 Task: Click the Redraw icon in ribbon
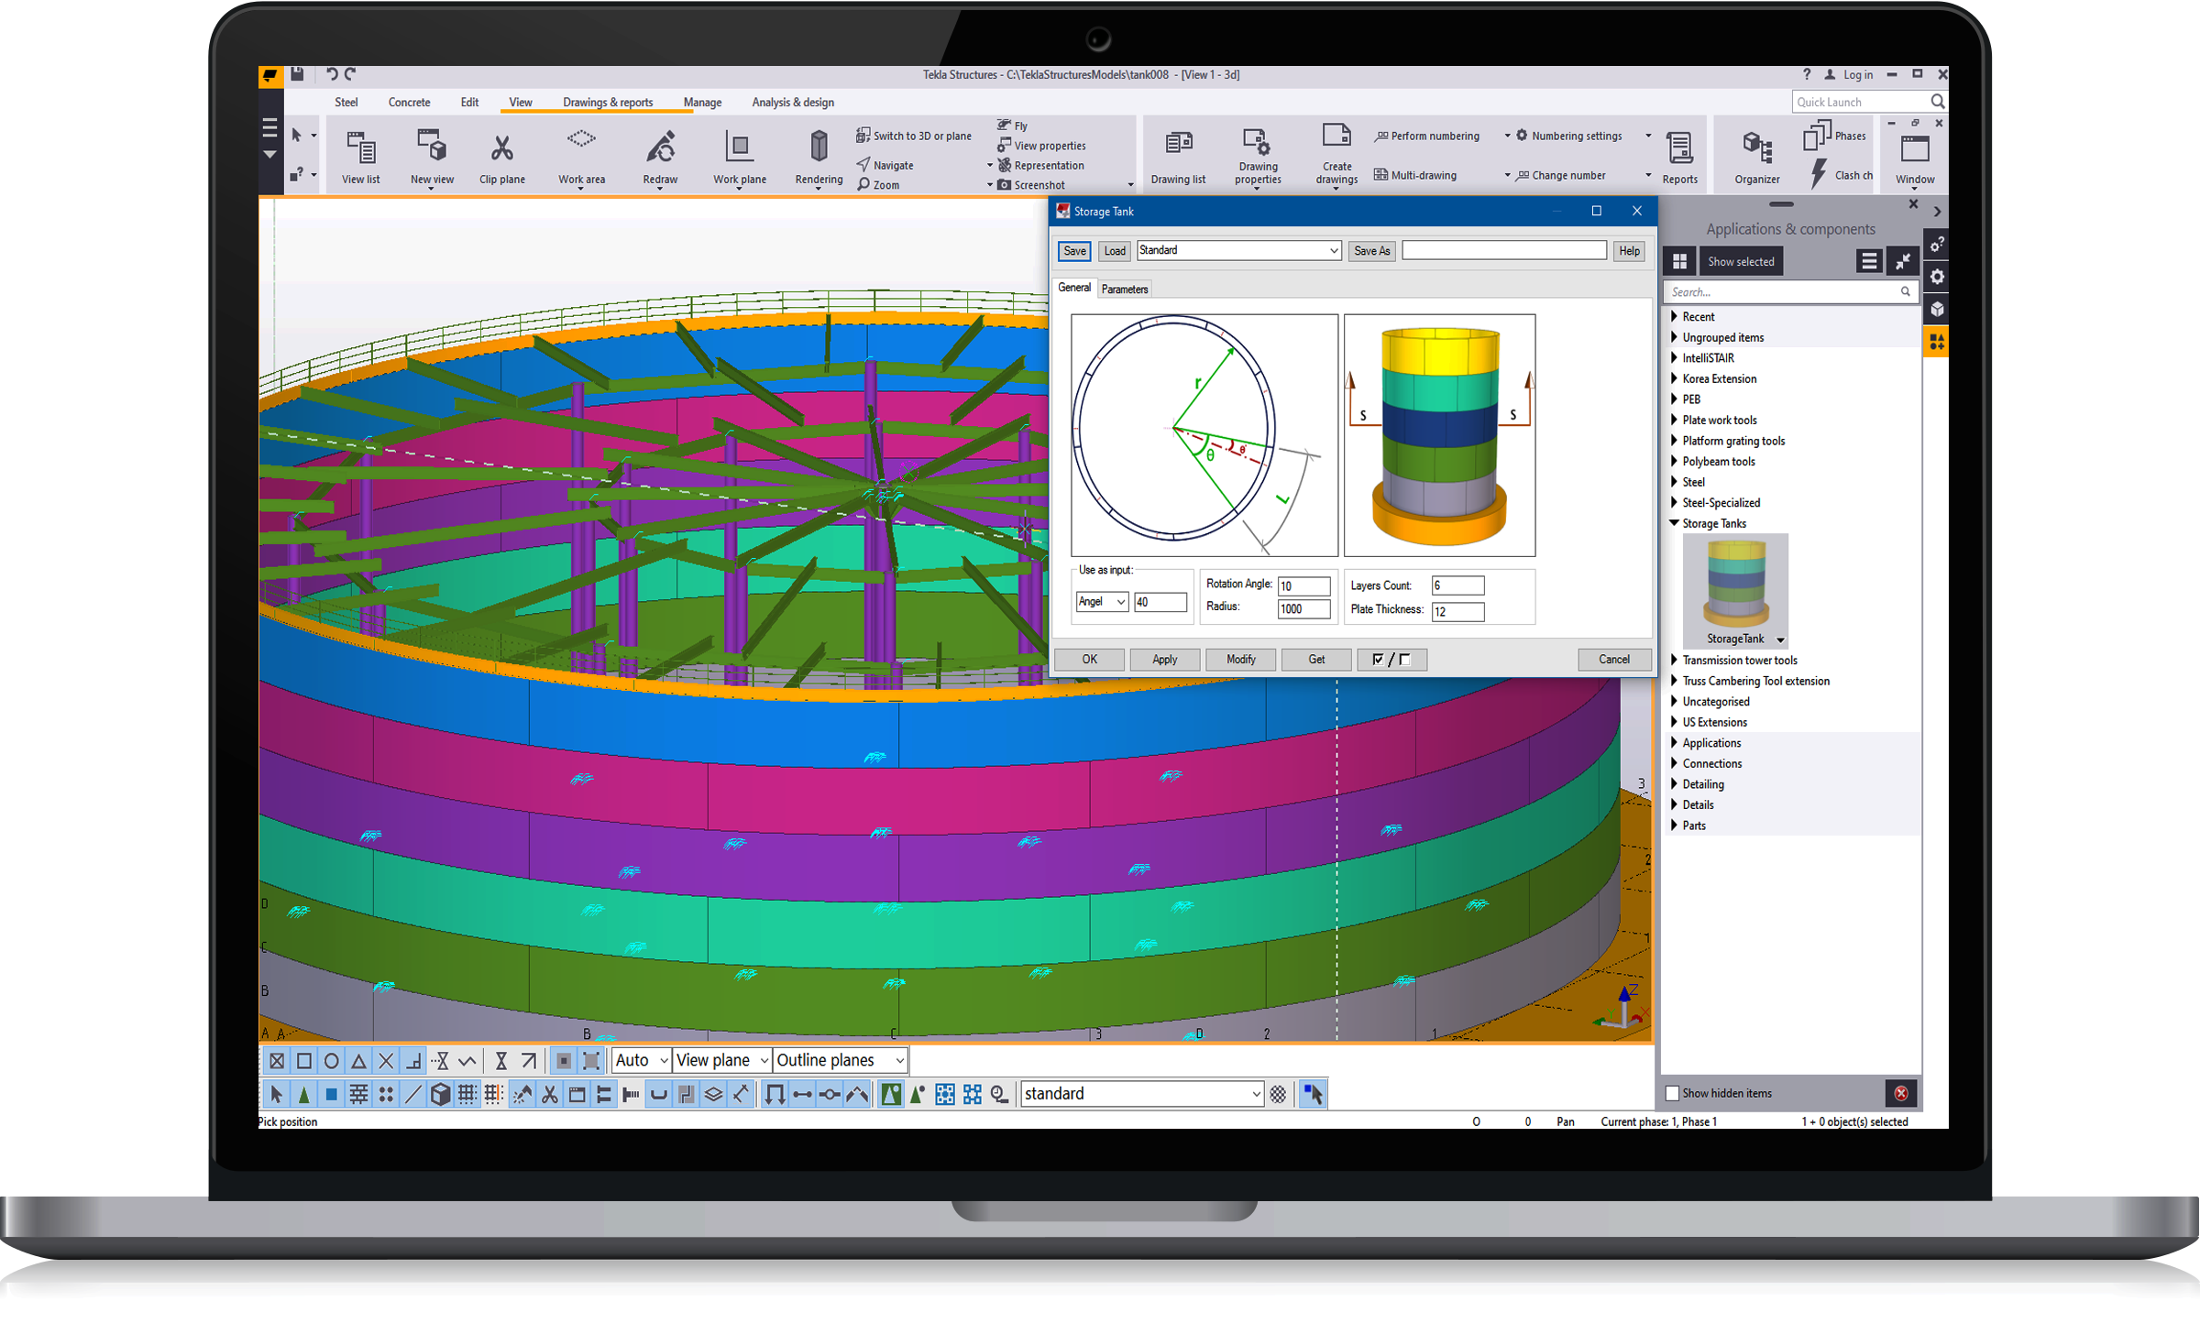tap(660, 148)
